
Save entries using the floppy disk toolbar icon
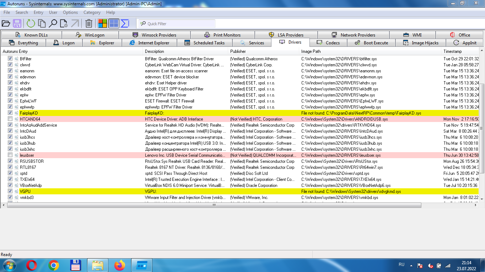click(x=17, y=24)
